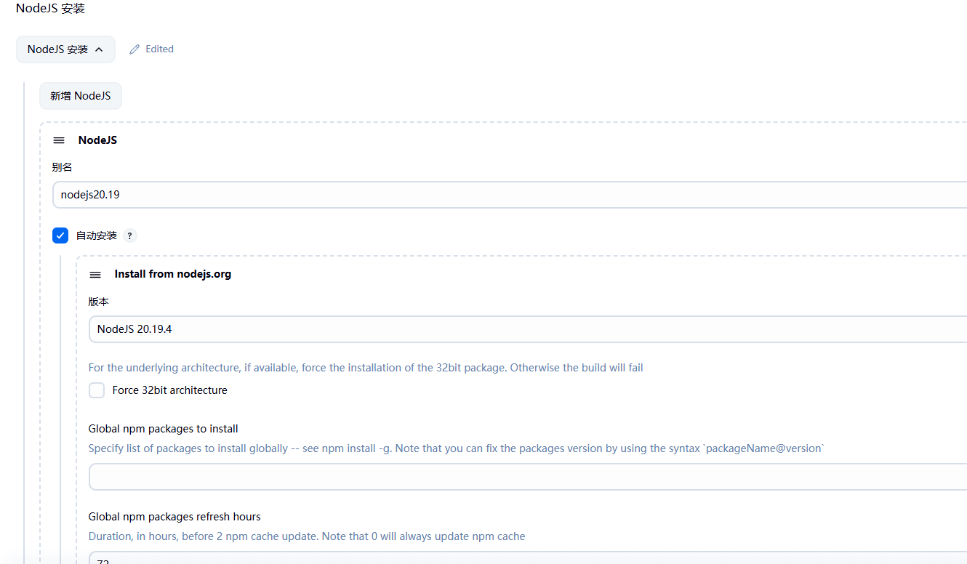Click the pencil Edited icon

[135, 49]
